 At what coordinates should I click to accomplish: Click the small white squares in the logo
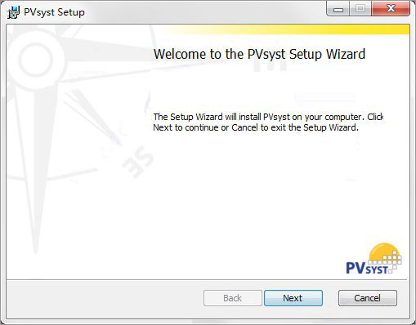click(388, 260)
